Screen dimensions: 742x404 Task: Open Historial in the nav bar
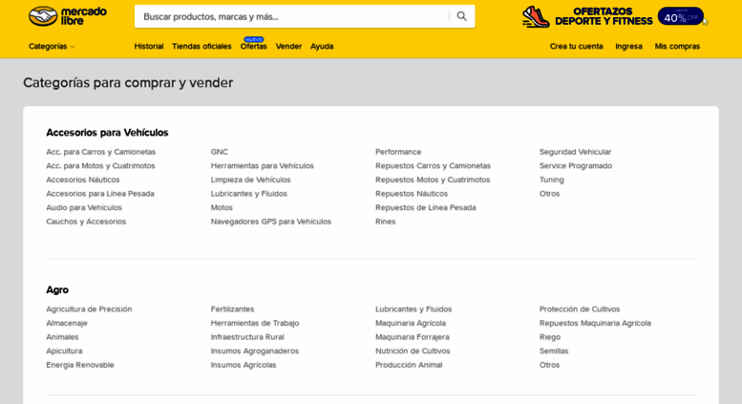(x=149, y=47)
